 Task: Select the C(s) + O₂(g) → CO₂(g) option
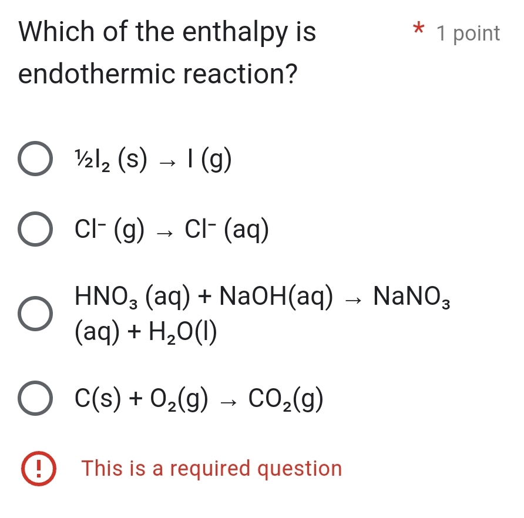pyautogui.click(x=34, y=398)
